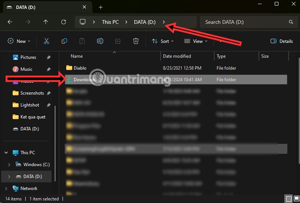This screenshot has width=300, height=203.
Task: Switch to large thumbnails view icon
Action: click(x=296, y=199)
